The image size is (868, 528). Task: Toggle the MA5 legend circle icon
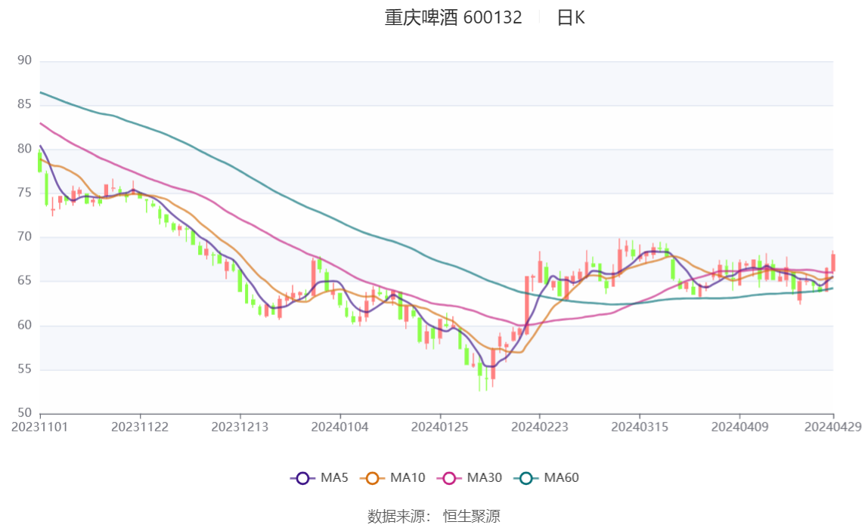pos(302,478)
